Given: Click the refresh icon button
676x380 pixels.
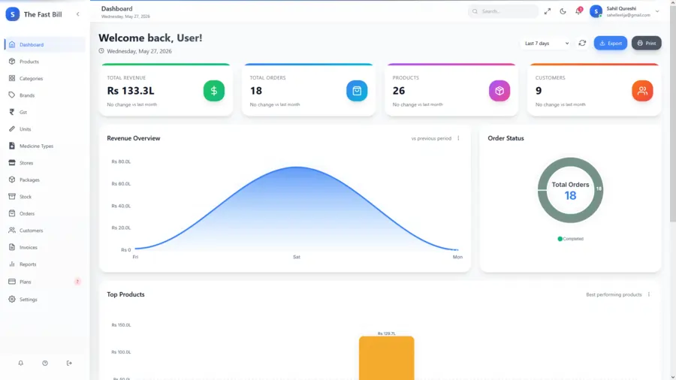Looking at the screenshot, I should (582, 43).
